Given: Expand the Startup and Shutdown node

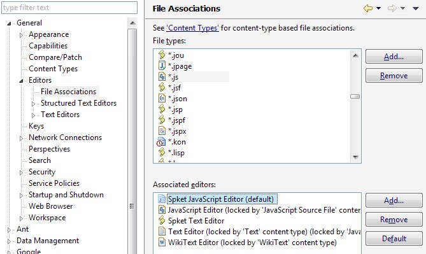Looking at the screenshot, I should [x=21, y=195].
